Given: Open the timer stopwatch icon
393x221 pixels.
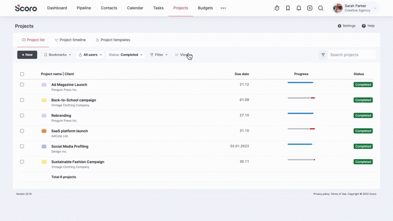Looking at the screenshot, I should [277, 8].
